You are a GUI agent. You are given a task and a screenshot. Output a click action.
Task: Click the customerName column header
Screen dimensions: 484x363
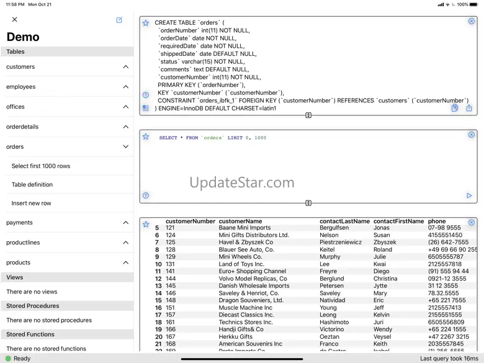[240, 221]
